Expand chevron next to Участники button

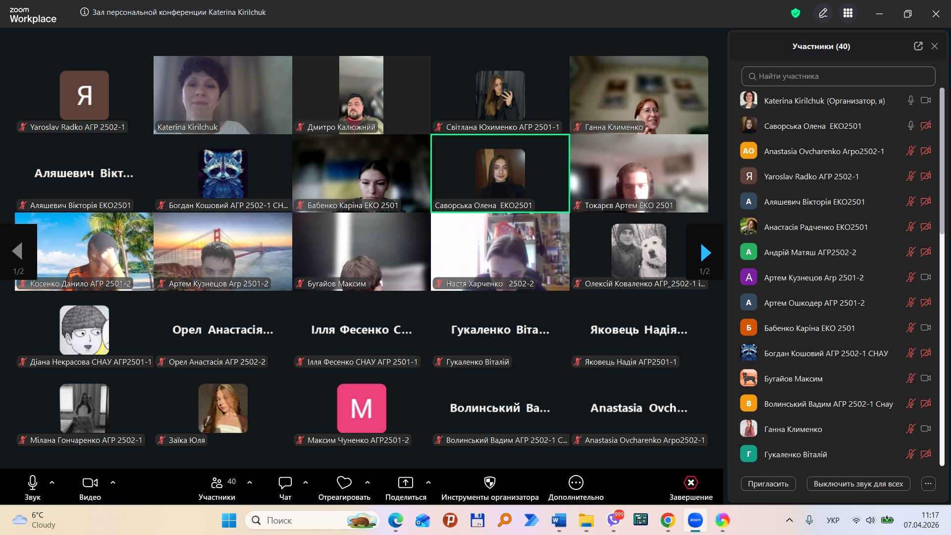250,482
